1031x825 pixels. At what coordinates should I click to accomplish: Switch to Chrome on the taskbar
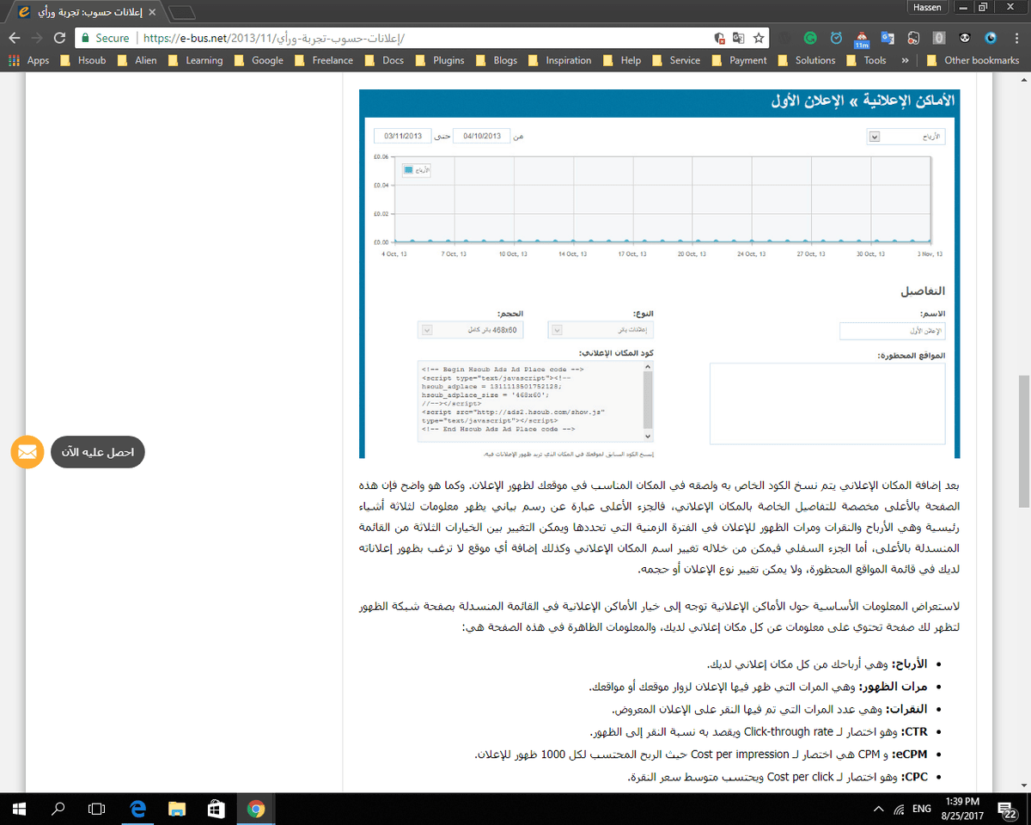[256, 809]
